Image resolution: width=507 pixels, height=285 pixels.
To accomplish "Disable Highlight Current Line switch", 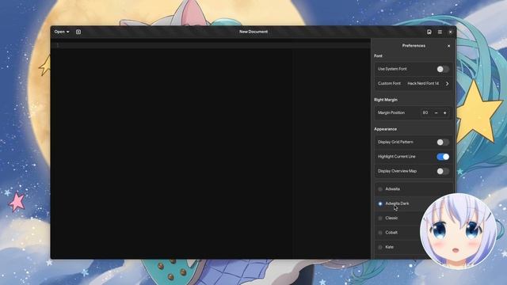I will [443, 157].
